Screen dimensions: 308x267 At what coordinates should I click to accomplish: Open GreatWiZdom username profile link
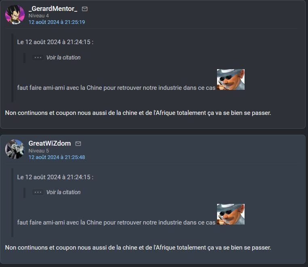(50, 143)
